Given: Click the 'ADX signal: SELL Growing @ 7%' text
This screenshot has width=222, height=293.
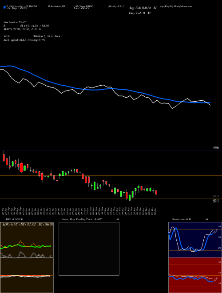Looking at the screenshot, I should coord(24,40).
